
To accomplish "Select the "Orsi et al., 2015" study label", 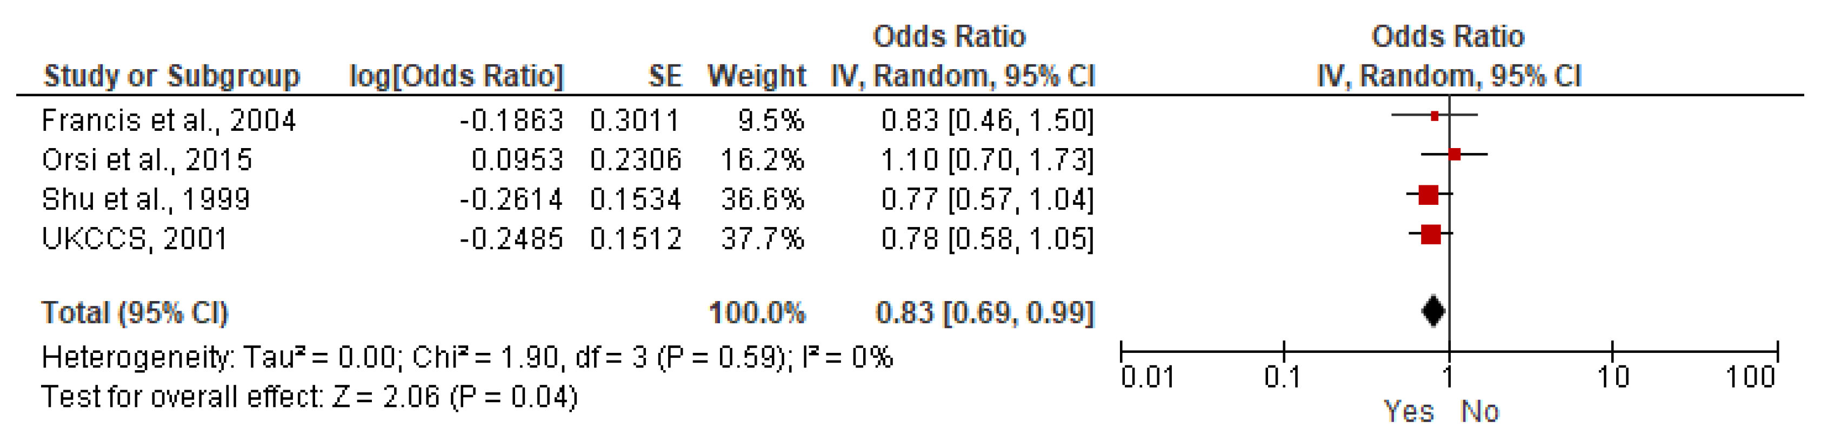I will 147,161.
